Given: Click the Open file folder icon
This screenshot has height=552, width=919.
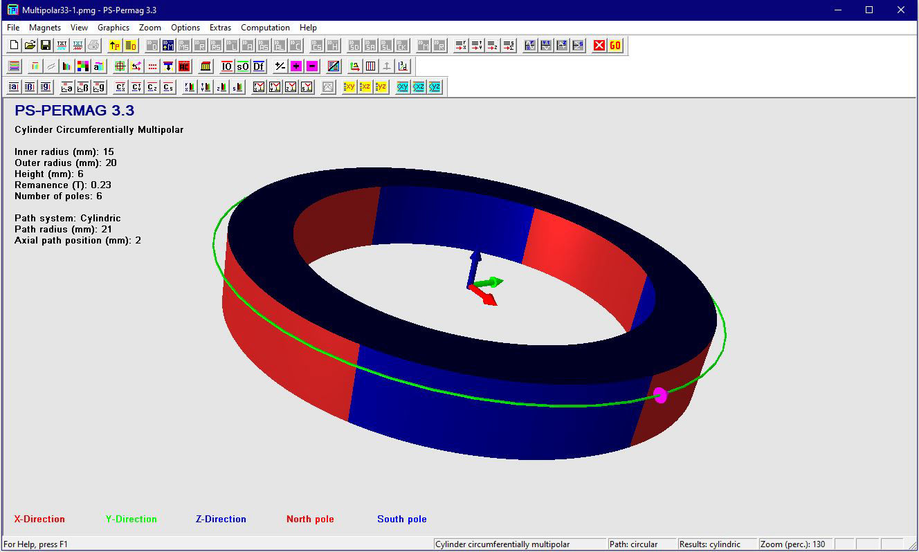Looking at the screenshot, I should (x=30, y=46).
